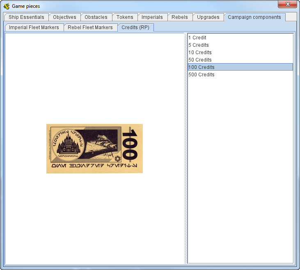This screenshot has height=270, width=300.
Task: Switch to the Rebels tab
Action: tap(180, 17)
